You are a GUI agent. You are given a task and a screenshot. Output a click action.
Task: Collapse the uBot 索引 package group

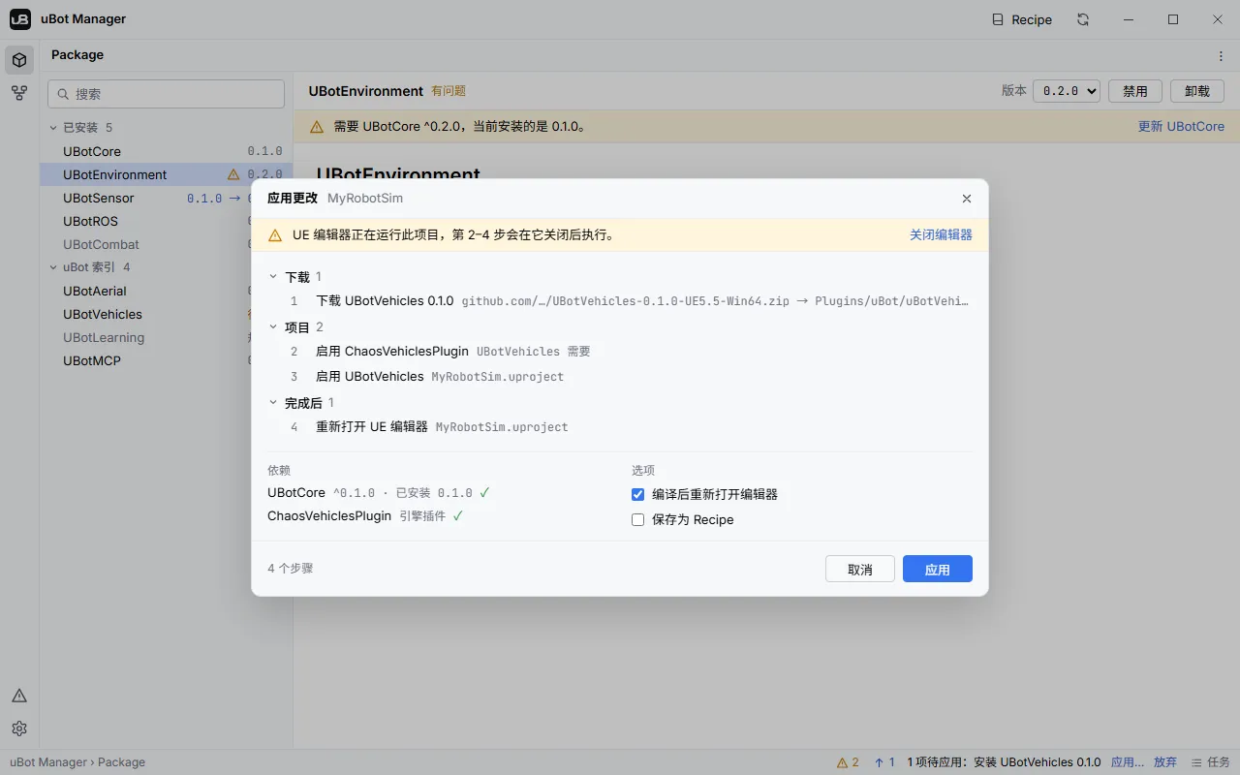tap(54, 267)
